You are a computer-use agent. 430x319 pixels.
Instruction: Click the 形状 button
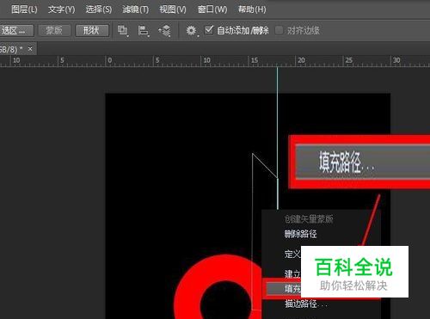tap(92, 30)
